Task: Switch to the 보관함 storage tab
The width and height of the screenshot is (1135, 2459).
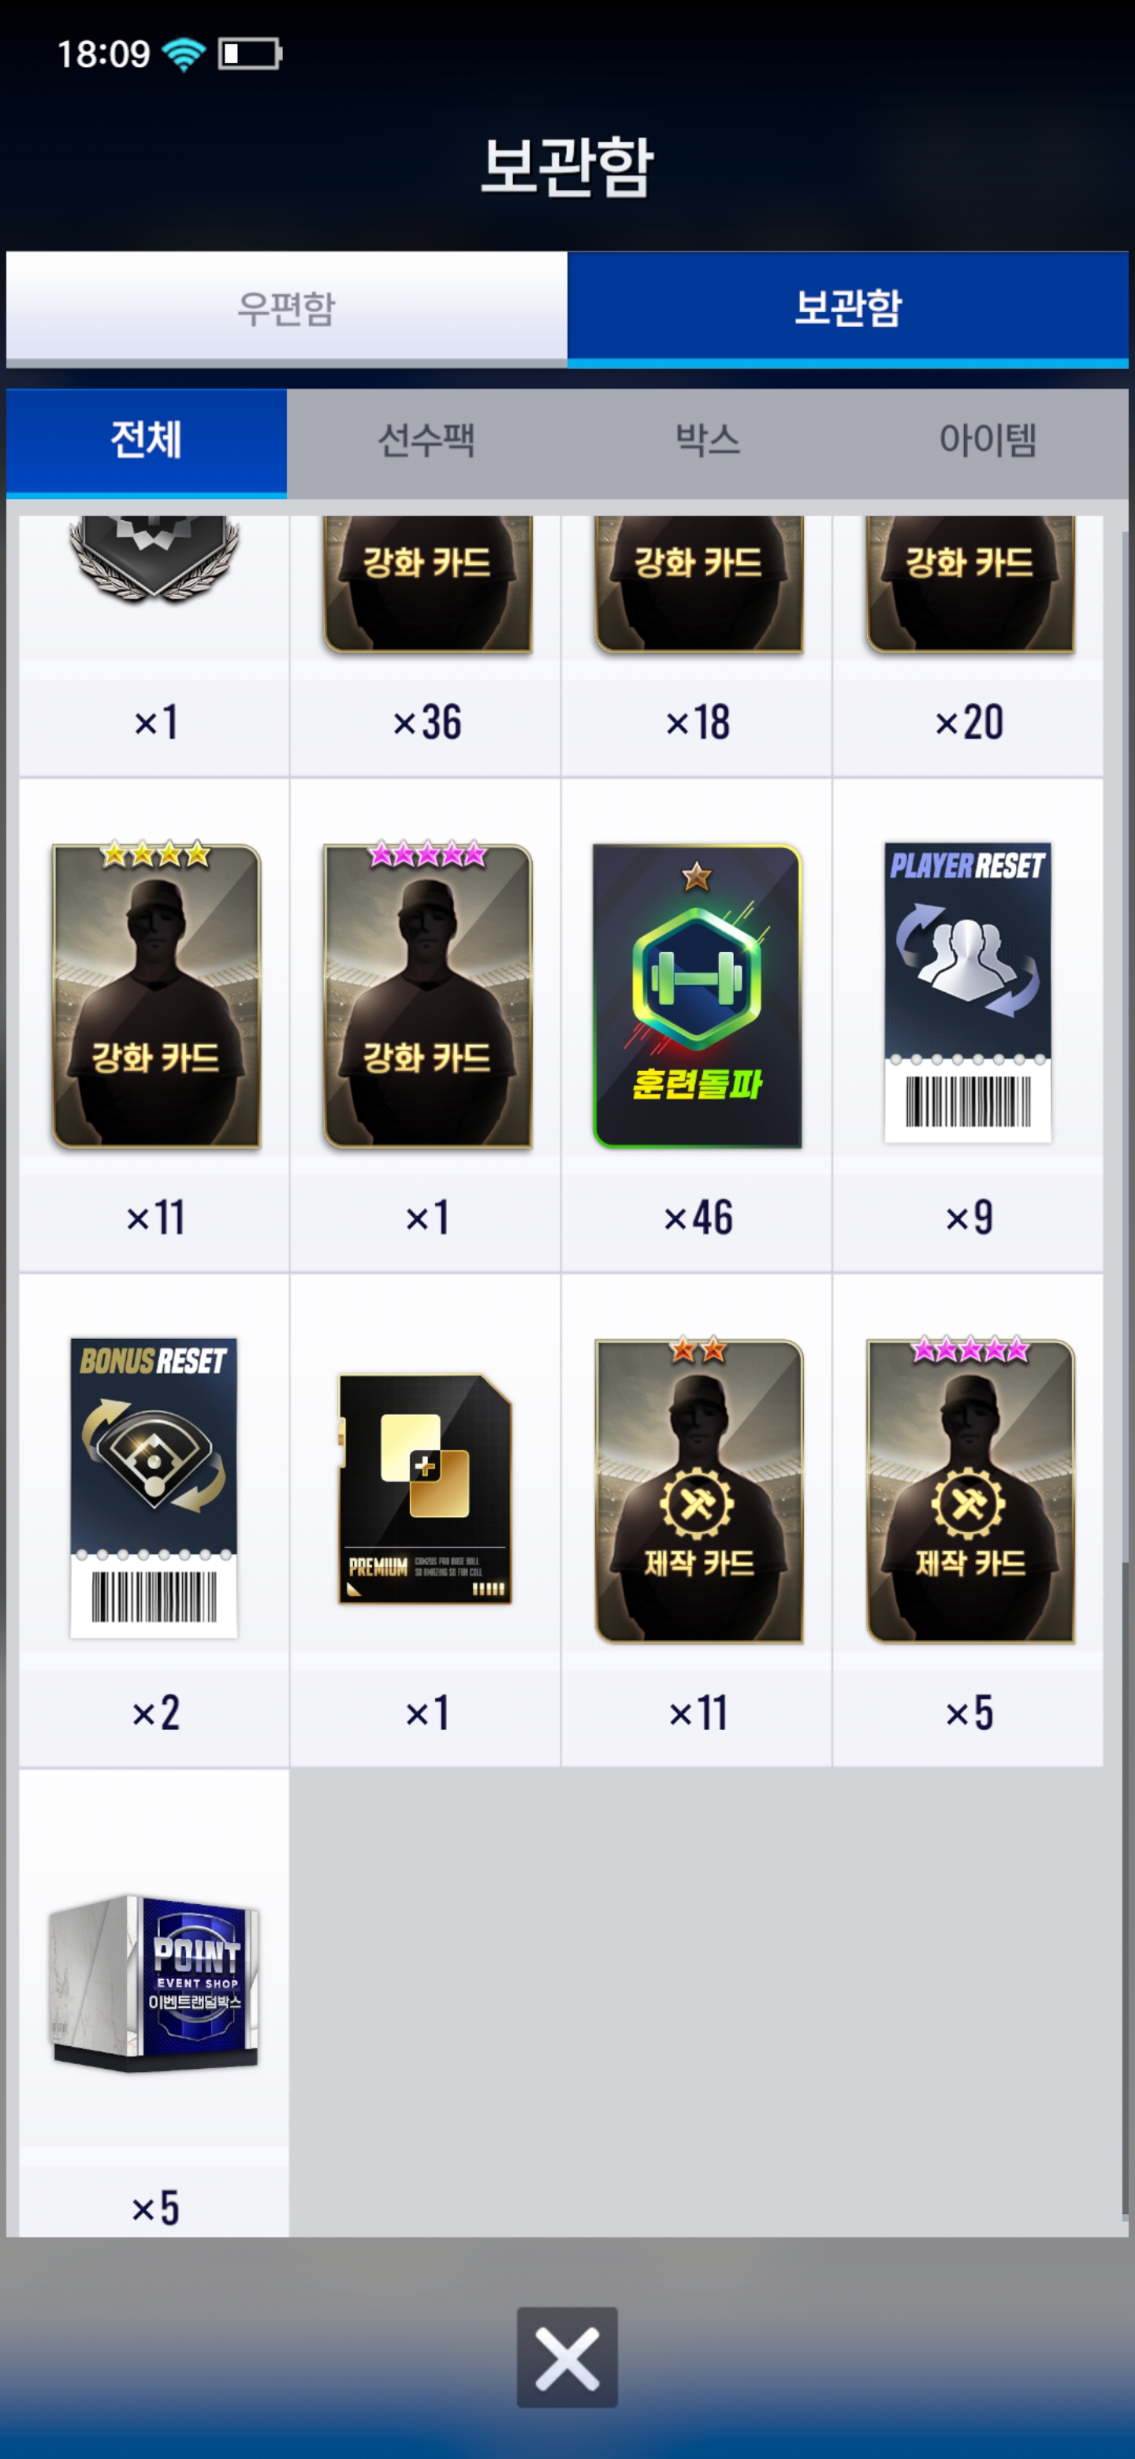Action: tap(847, 308)
